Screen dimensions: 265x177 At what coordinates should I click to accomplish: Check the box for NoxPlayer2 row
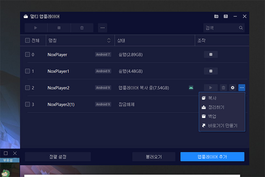27,88
